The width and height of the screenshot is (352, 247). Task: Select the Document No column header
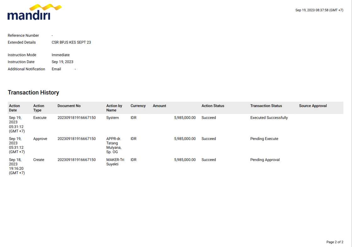69,106
